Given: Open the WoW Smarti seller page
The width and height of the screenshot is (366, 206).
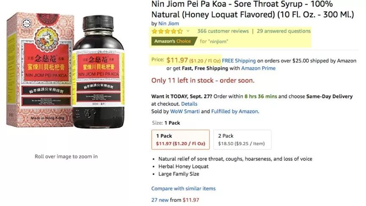Looking at the screenshot, I should pyautogui.click(x=185, y=111).
